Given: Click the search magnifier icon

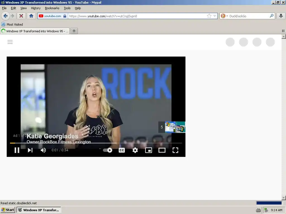Looking at the screenshot, I should 271,16.
